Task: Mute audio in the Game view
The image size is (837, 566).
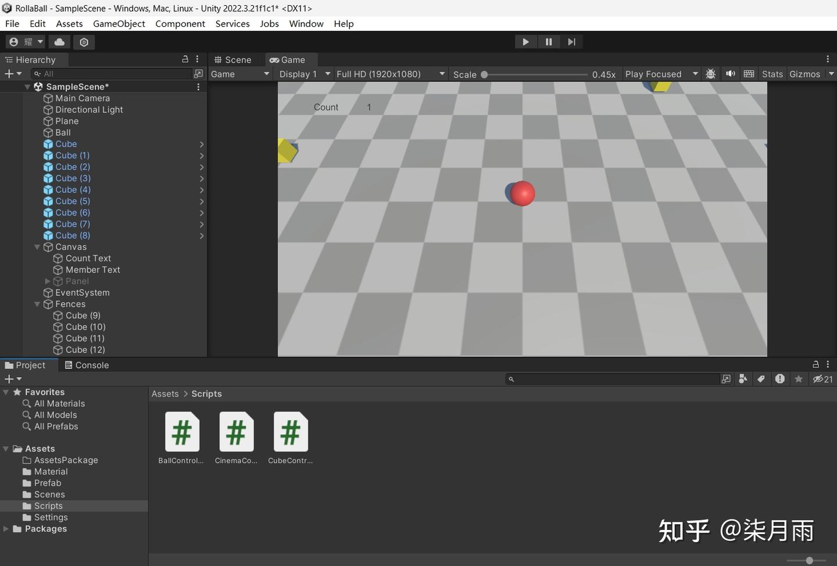Action: 731,74
